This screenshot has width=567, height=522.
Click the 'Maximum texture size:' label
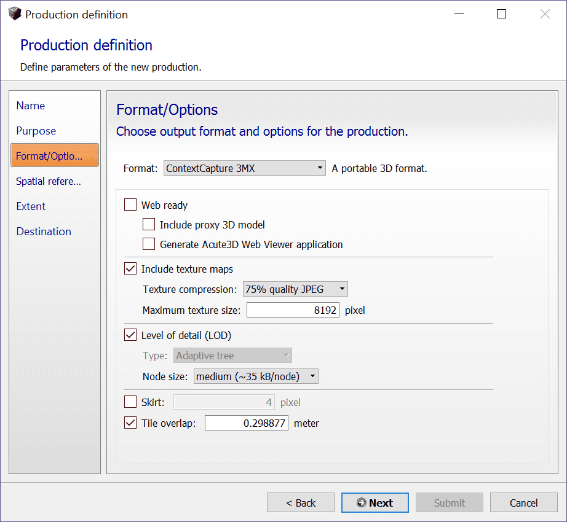[192, 311]
